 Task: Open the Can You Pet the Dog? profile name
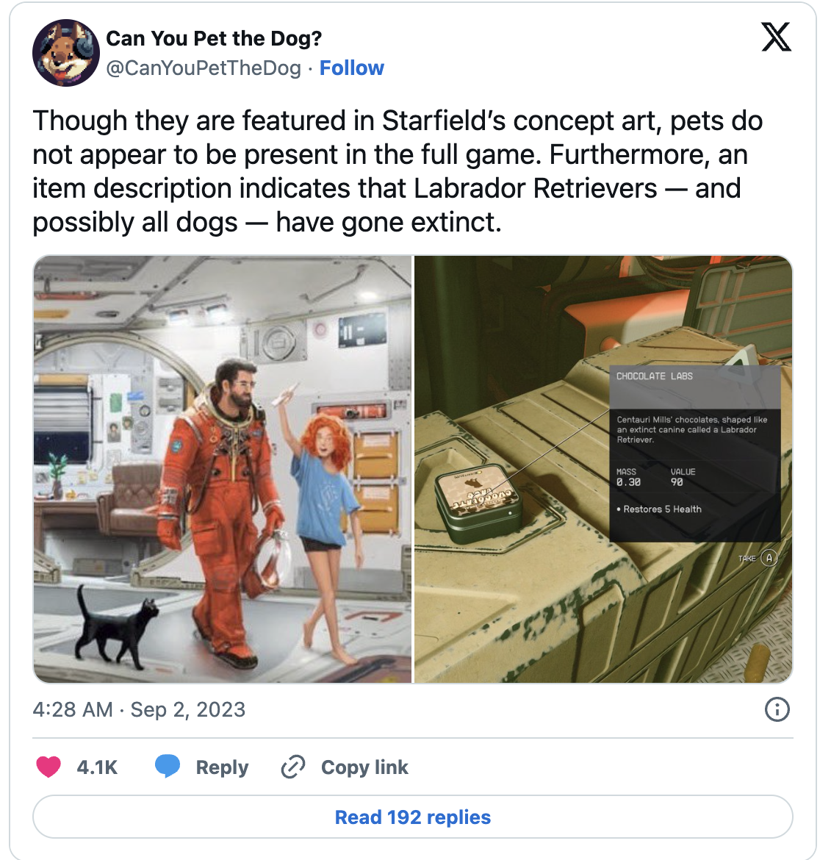tap(214, 38)
